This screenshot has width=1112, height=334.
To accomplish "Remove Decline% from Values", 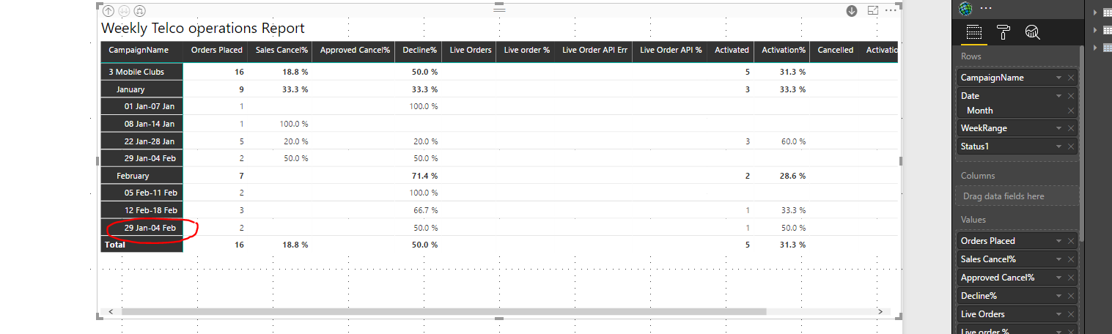I will point(1071,296).
